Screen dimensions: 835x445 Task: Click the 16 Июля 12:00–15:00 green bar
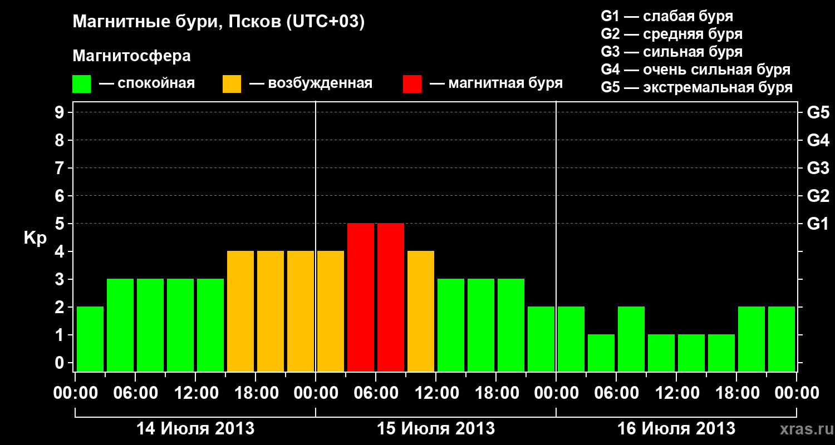point(691,353)
